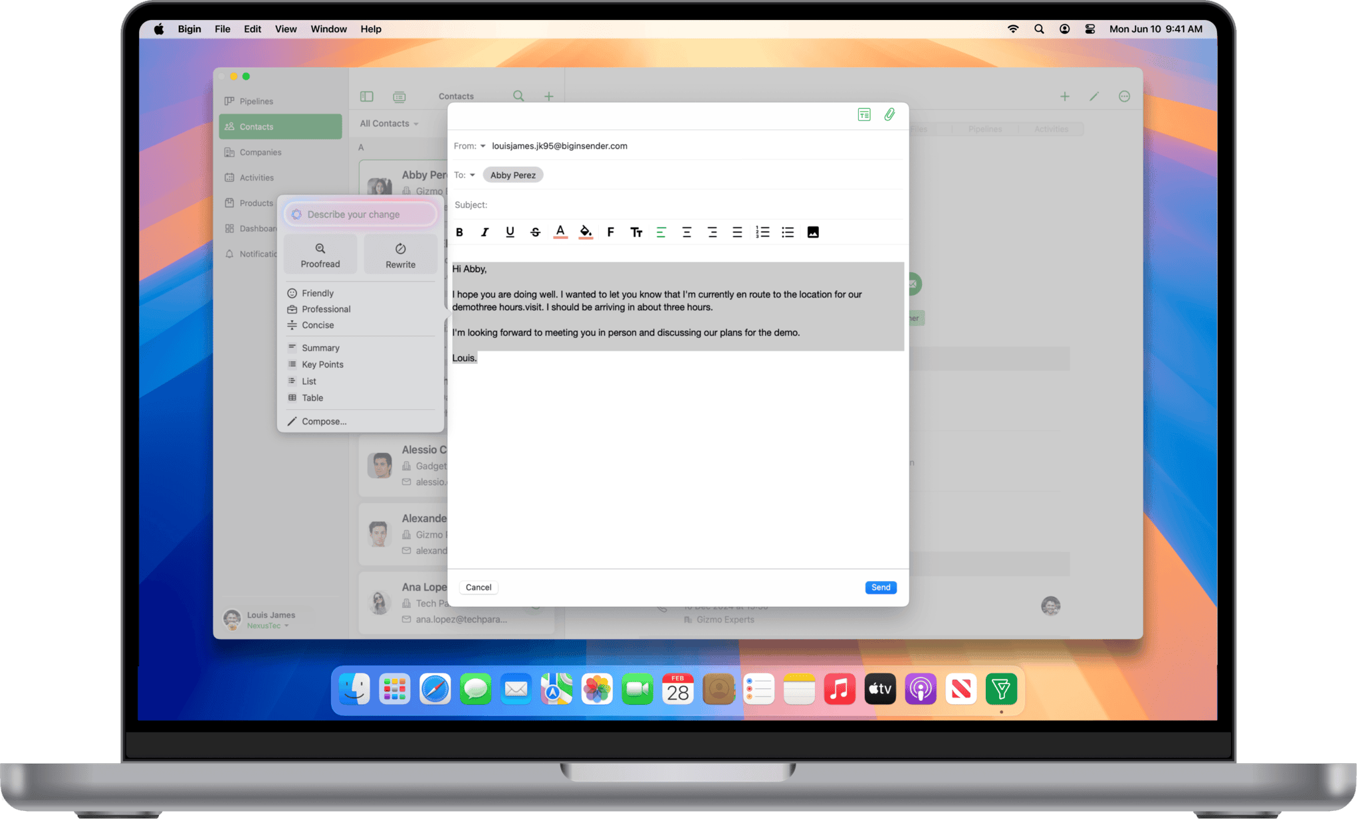The height and width of the screenshot is (819, 1360).
Task: Open the font size option (Tt icon)
Action: tap(636, 232)
